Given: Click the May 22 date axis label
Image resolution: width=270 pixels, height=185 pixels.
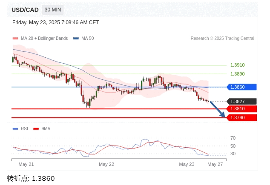Looking at the screenshot, I should pos(106,164).
